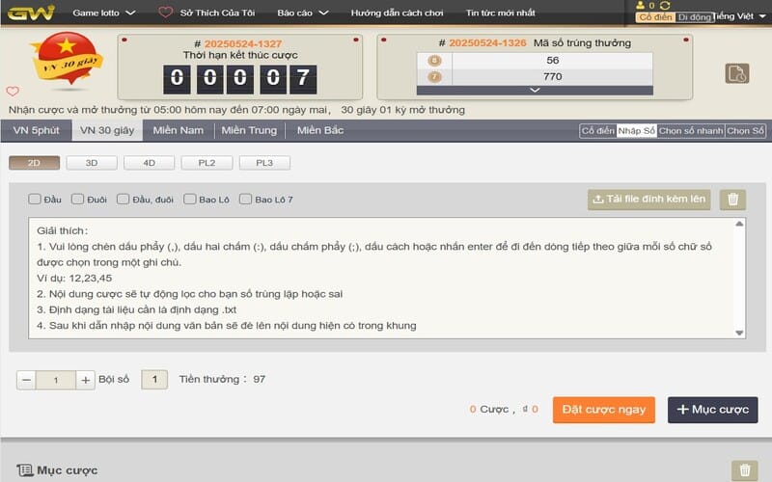Select the VN 30 giây tab
Image resolution: width=772 pixels, height=482 pixels.
(x=107, y=130)
